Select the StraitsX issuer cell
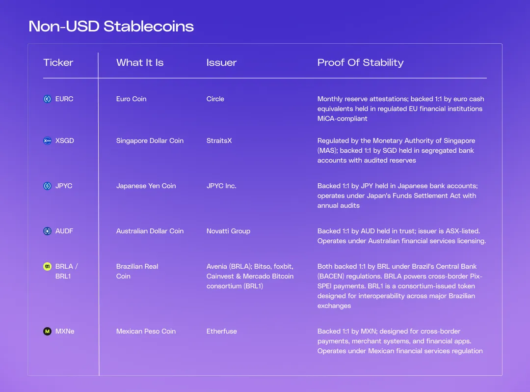The height and width of the screenshot is (392, 530). click(x=219, y=140)
